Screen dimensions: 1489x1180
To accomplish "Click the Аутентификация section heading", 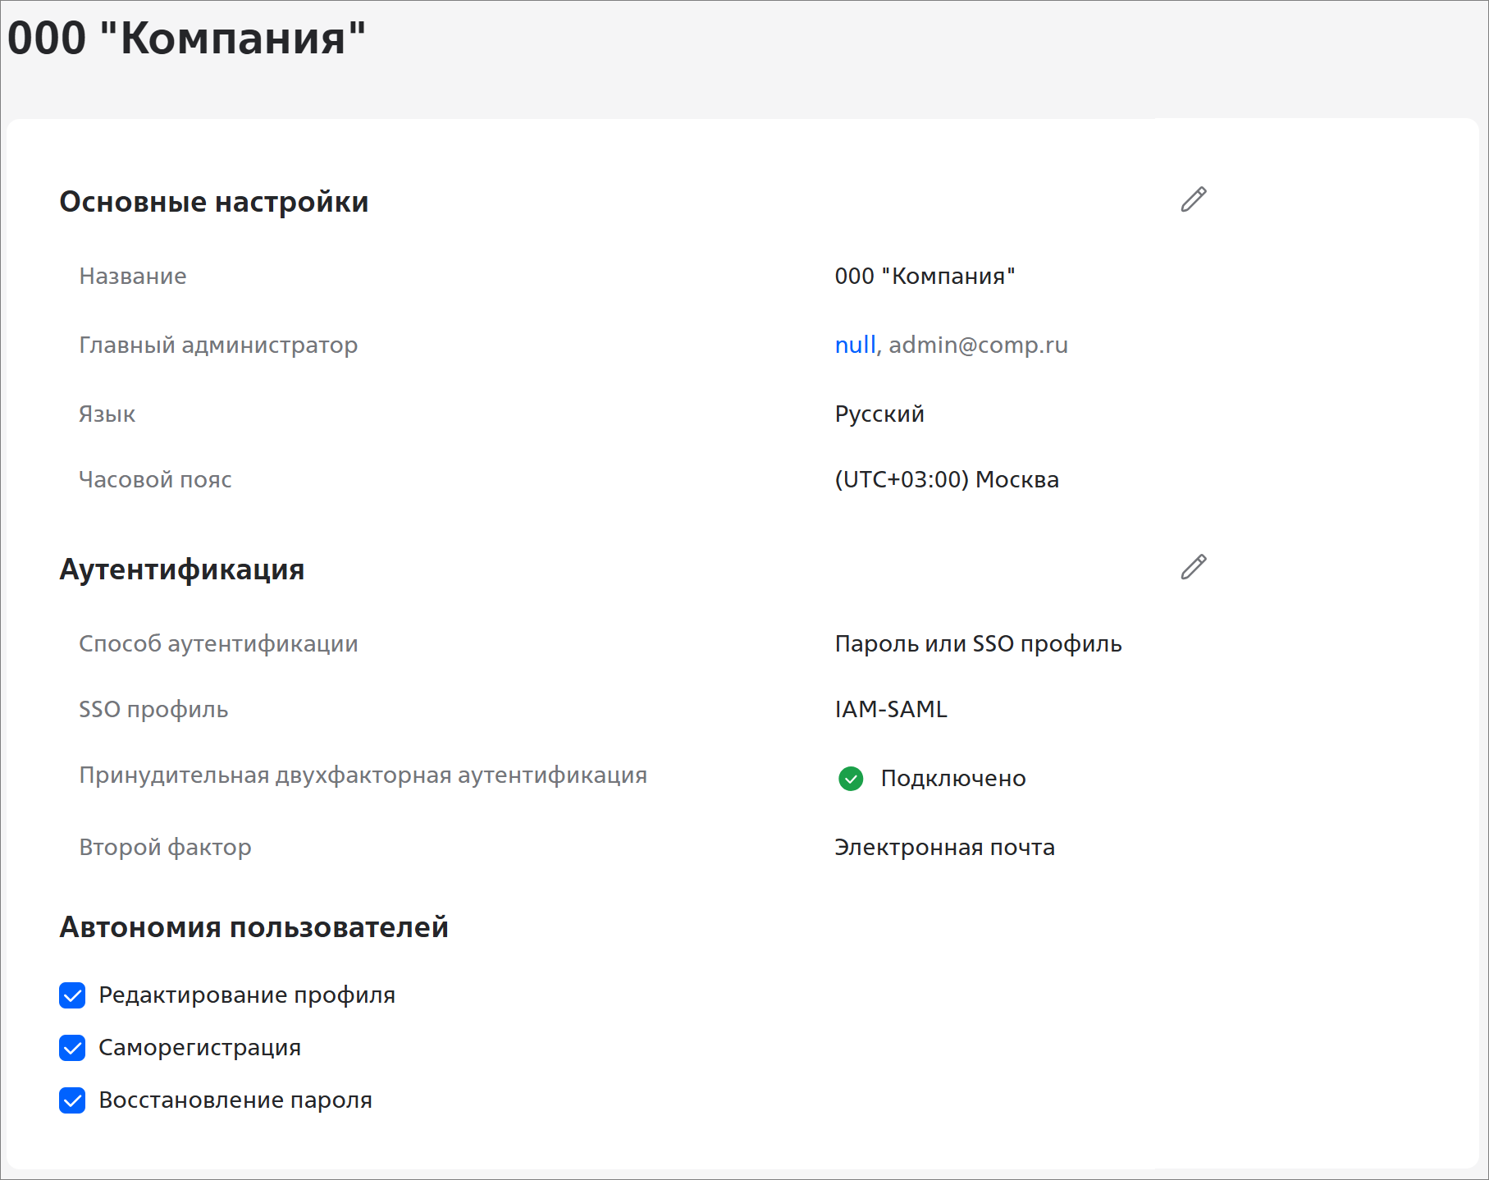I will [x=182, y=569].
